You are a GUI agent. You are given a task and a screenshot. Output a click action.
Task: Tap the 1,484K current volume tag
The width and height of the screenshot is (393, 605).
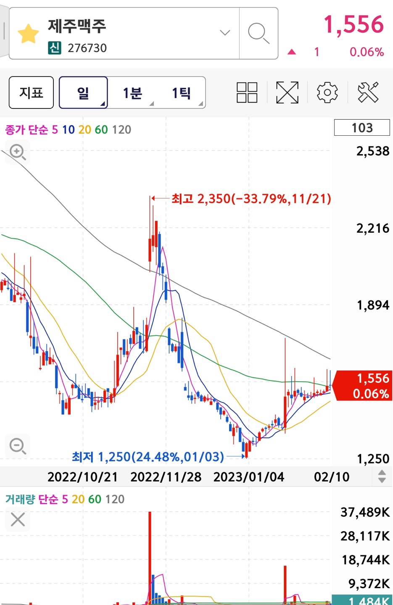[362, 600]
